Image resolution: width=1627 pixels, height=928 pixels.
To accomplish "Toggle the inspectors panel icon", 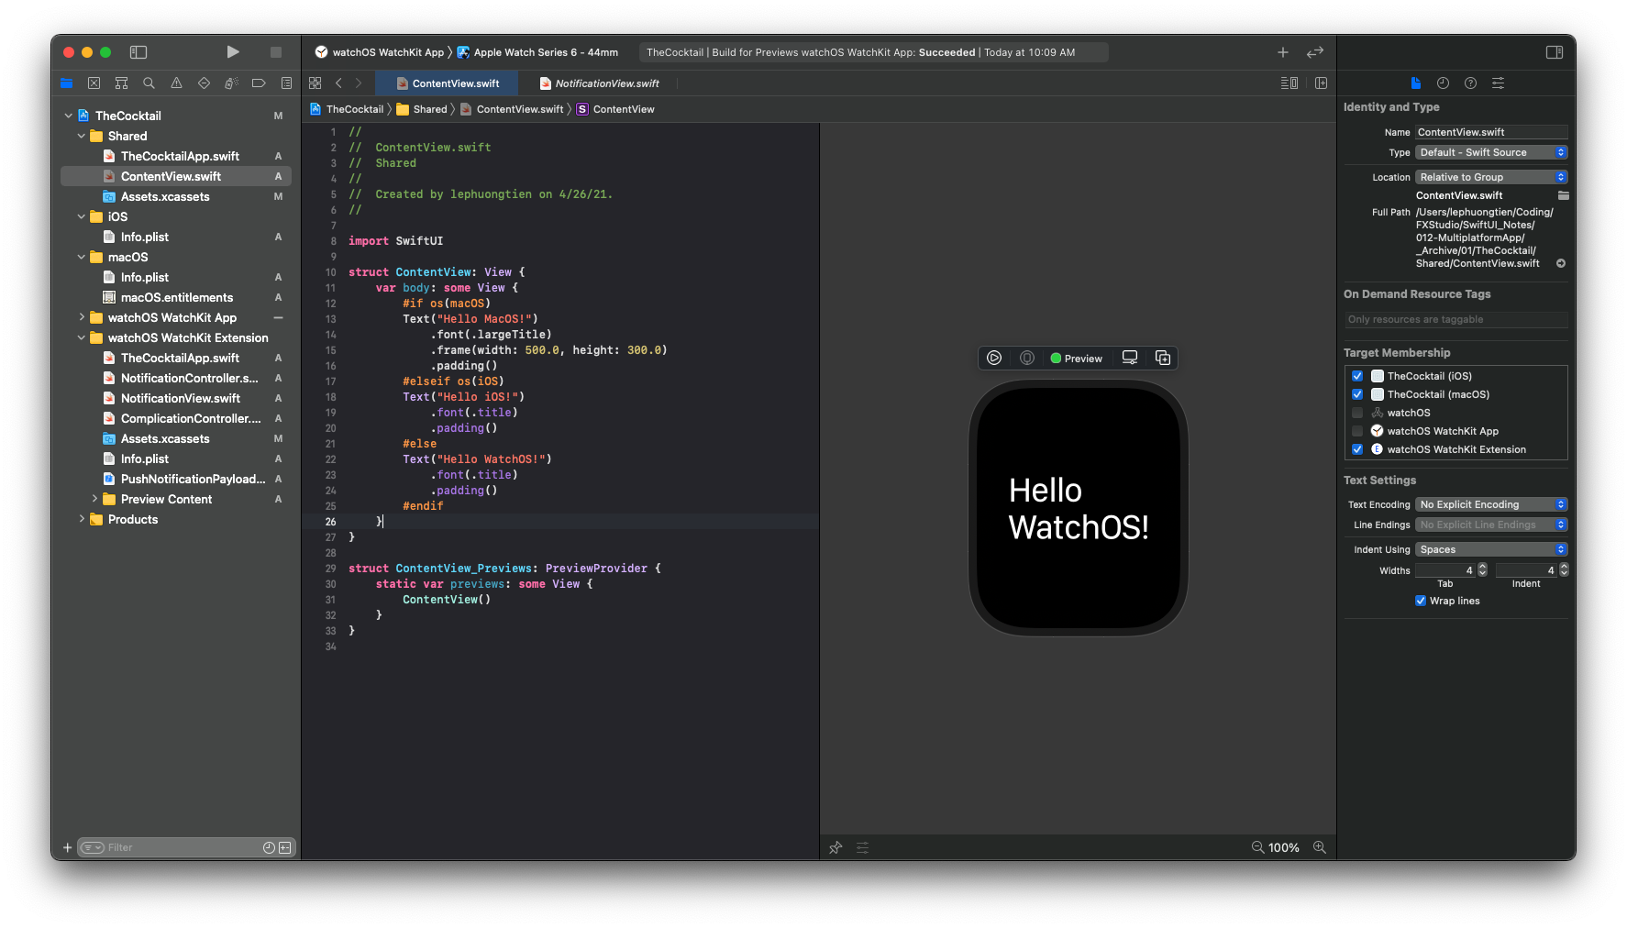I will [1555, 52].
